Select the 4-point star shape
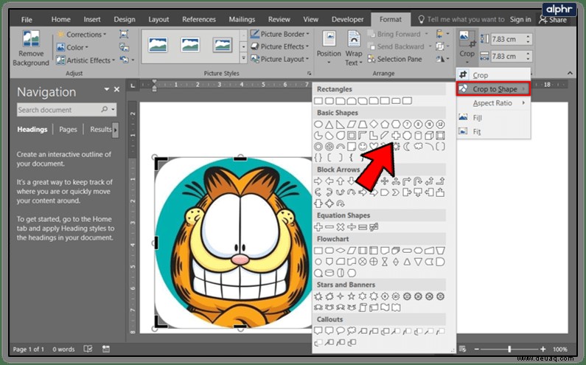The height and width of the screenshot is (365, 586). tap(341, 296)
